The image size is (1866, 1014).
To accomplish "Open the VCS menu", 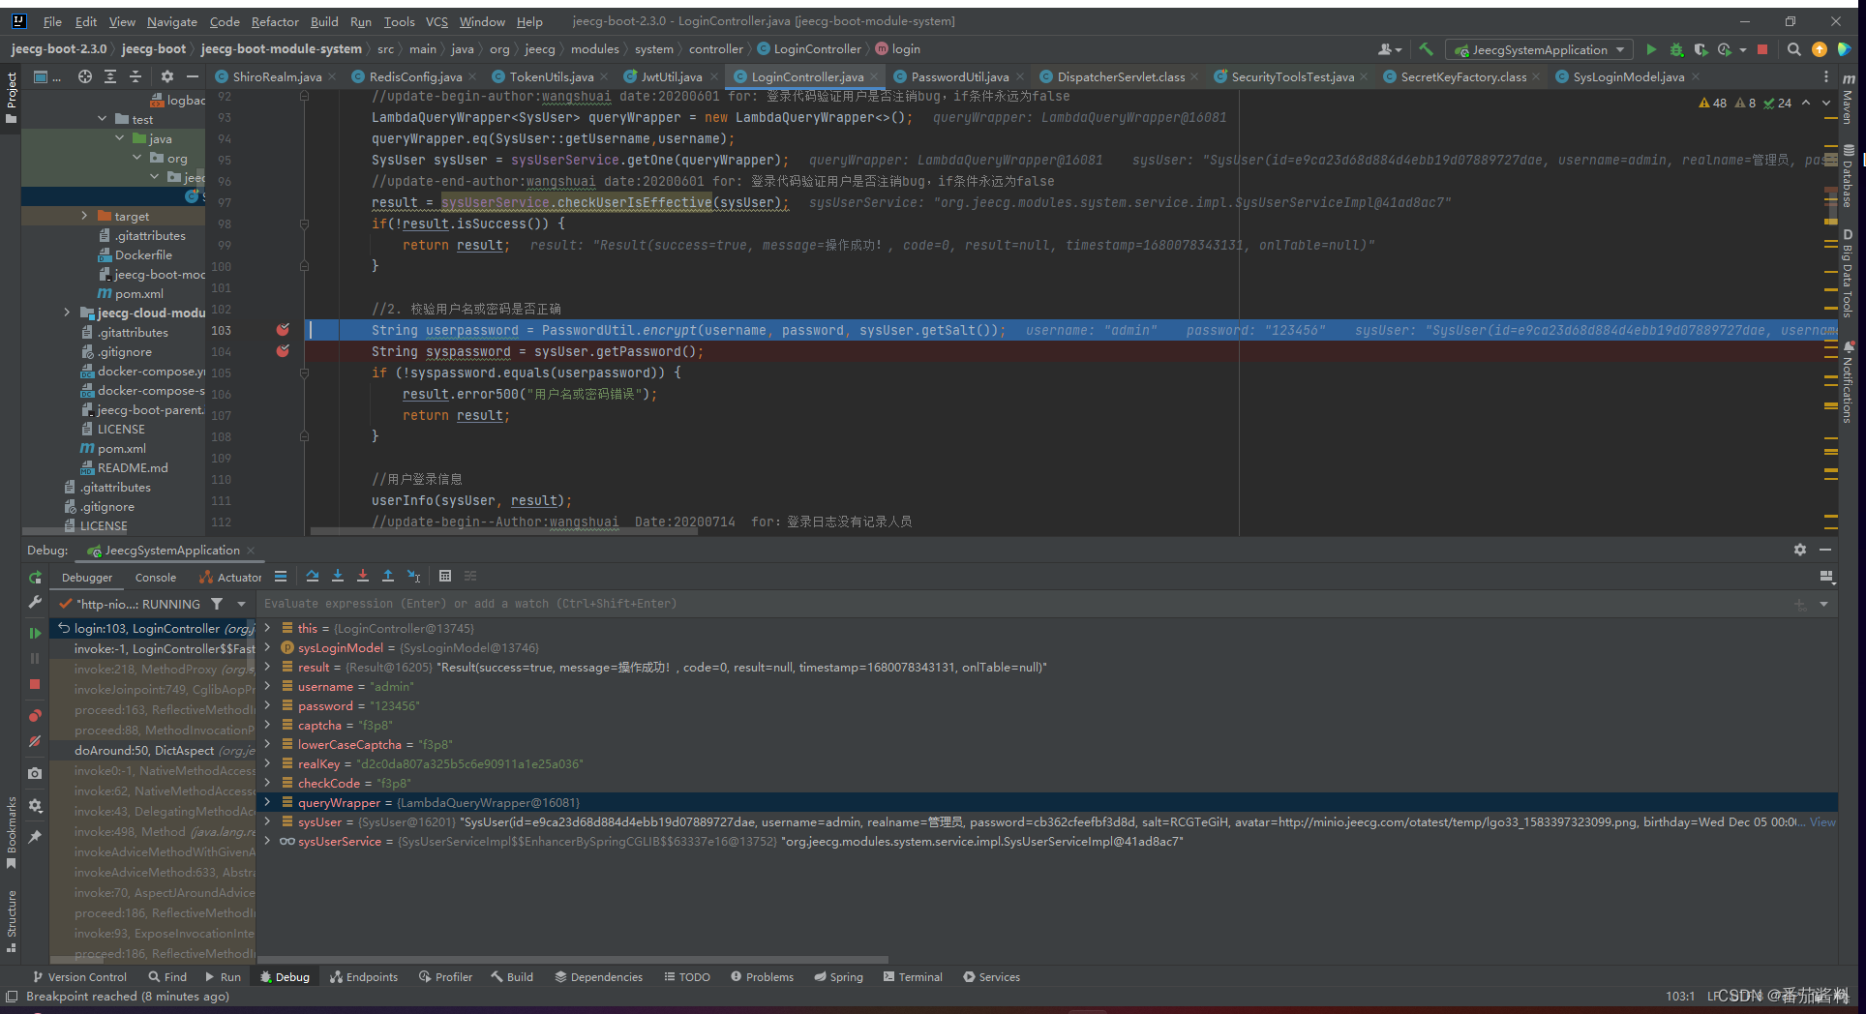I will point(436,21).
